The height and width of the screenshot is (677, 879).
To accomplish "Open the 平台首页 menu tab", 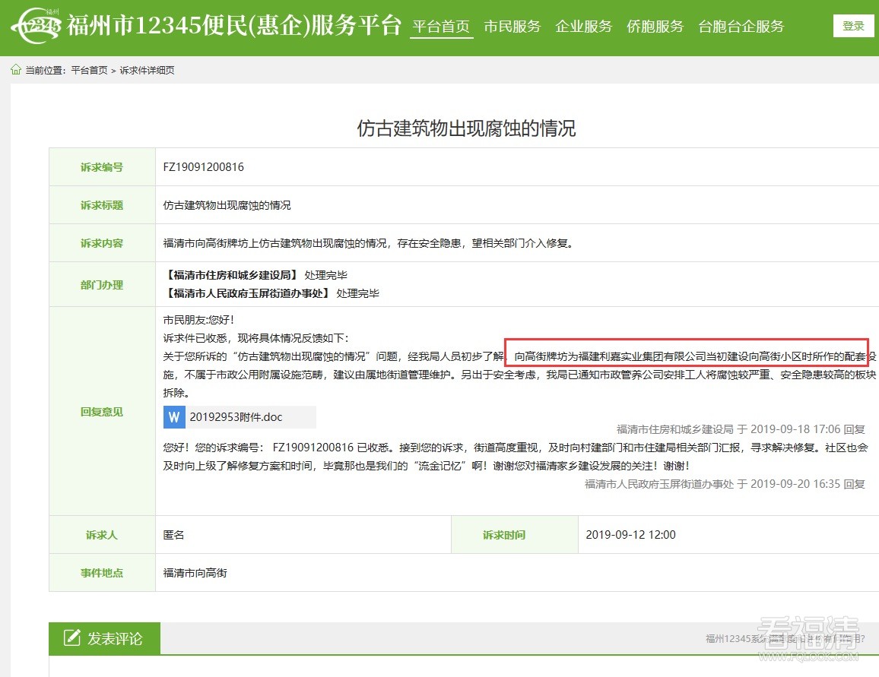I will (x=441, y=27).
